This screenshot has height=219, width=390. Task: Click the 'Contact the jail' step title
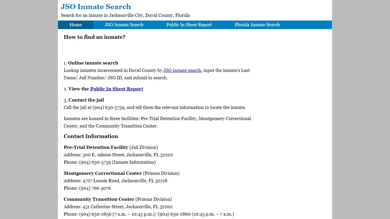(86, 100)
